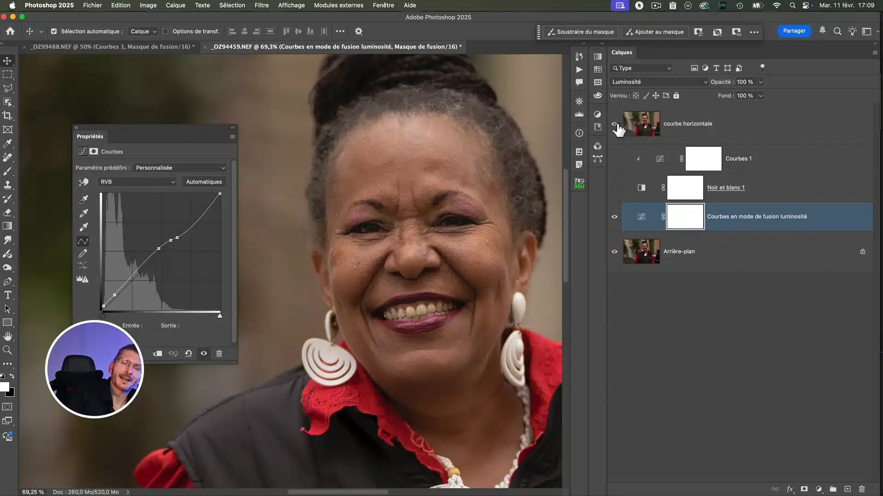This screenshot has width=883, height=496.
Task: Go to Photoshop Home screen
Action: [10, 31]
